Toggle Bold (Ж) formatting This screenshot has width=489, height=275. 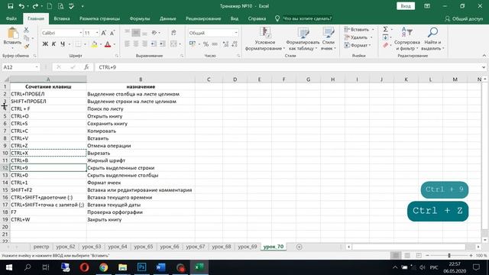click(x=45, y=44)
